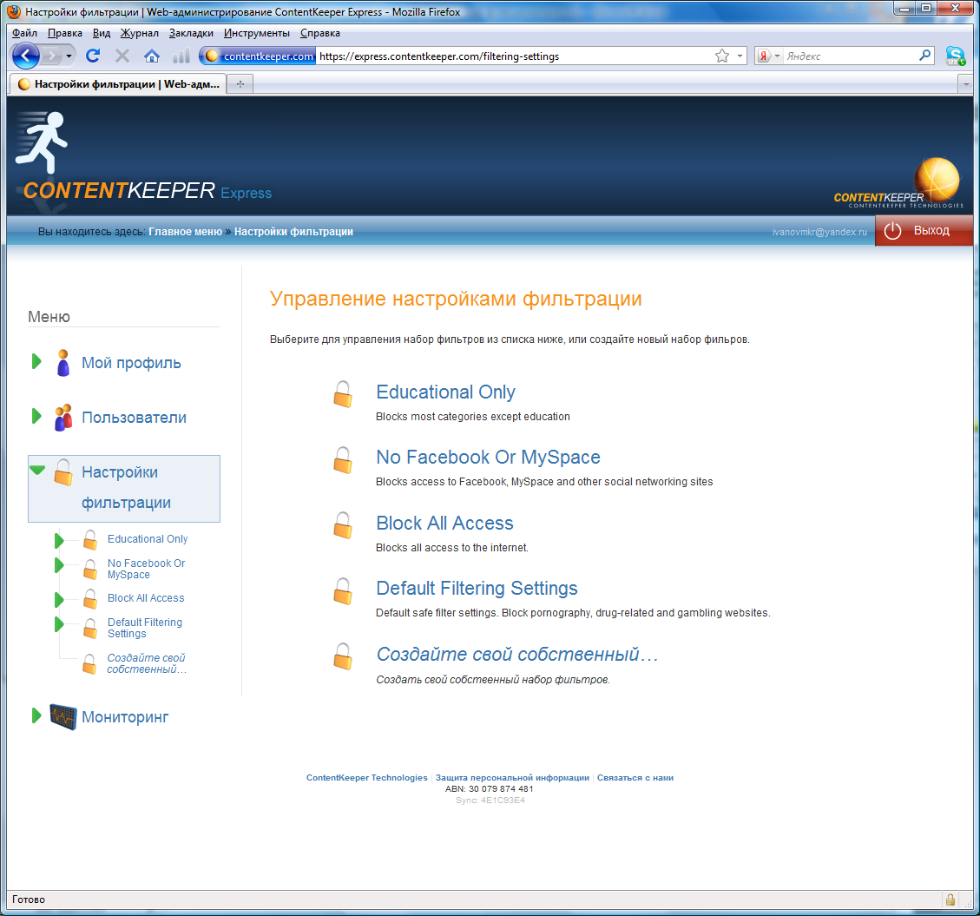This screenshot has height=916, width=980.
Task: Click the signal bars icon in toolbar
Action: click(x=181, y=56)
